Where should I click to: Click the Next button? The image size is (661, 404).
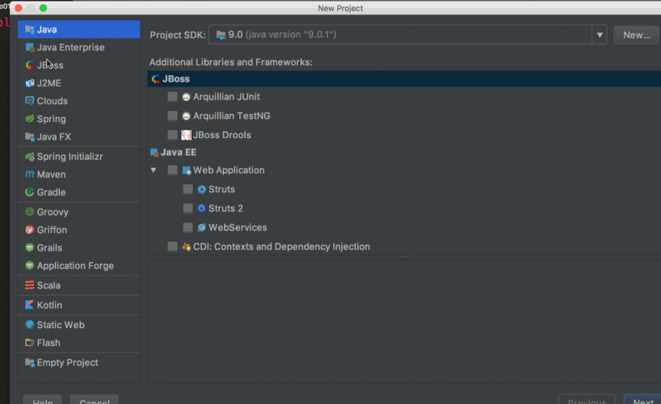642,400
